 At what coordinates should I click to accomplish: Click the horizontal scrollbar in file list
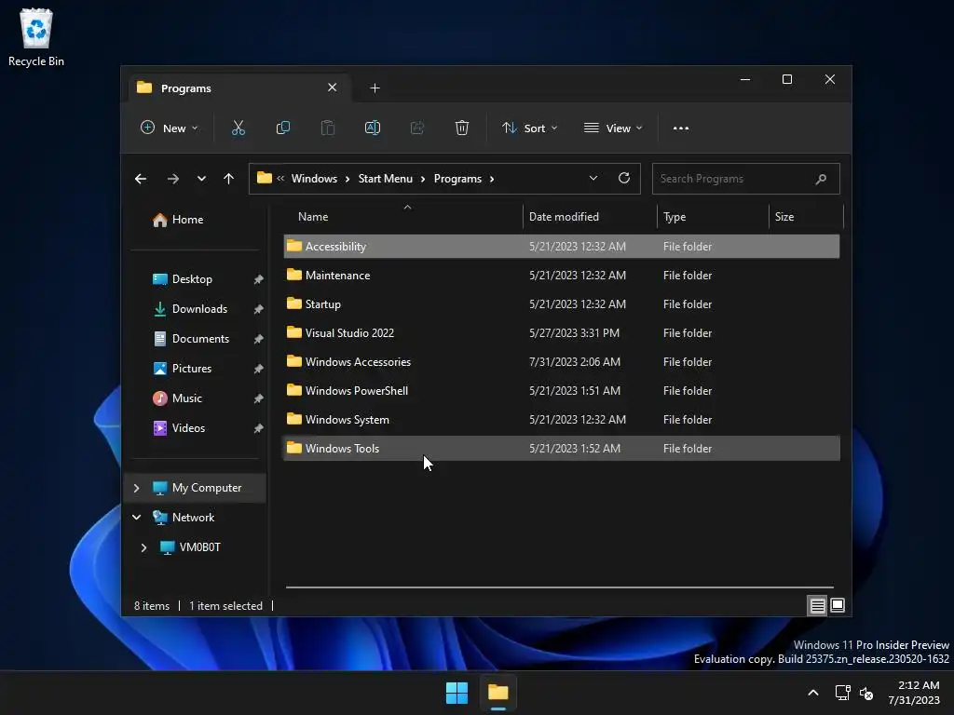[x=560, y=587]
